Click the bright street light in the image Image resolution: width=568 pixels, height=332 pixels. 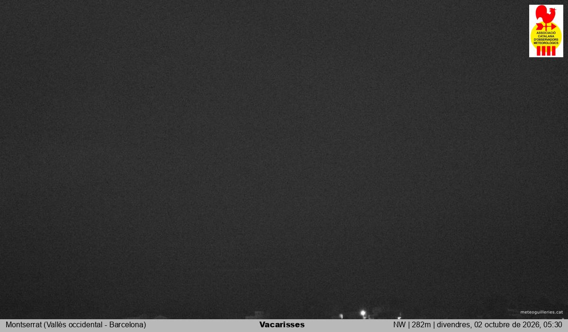(363, 313)
